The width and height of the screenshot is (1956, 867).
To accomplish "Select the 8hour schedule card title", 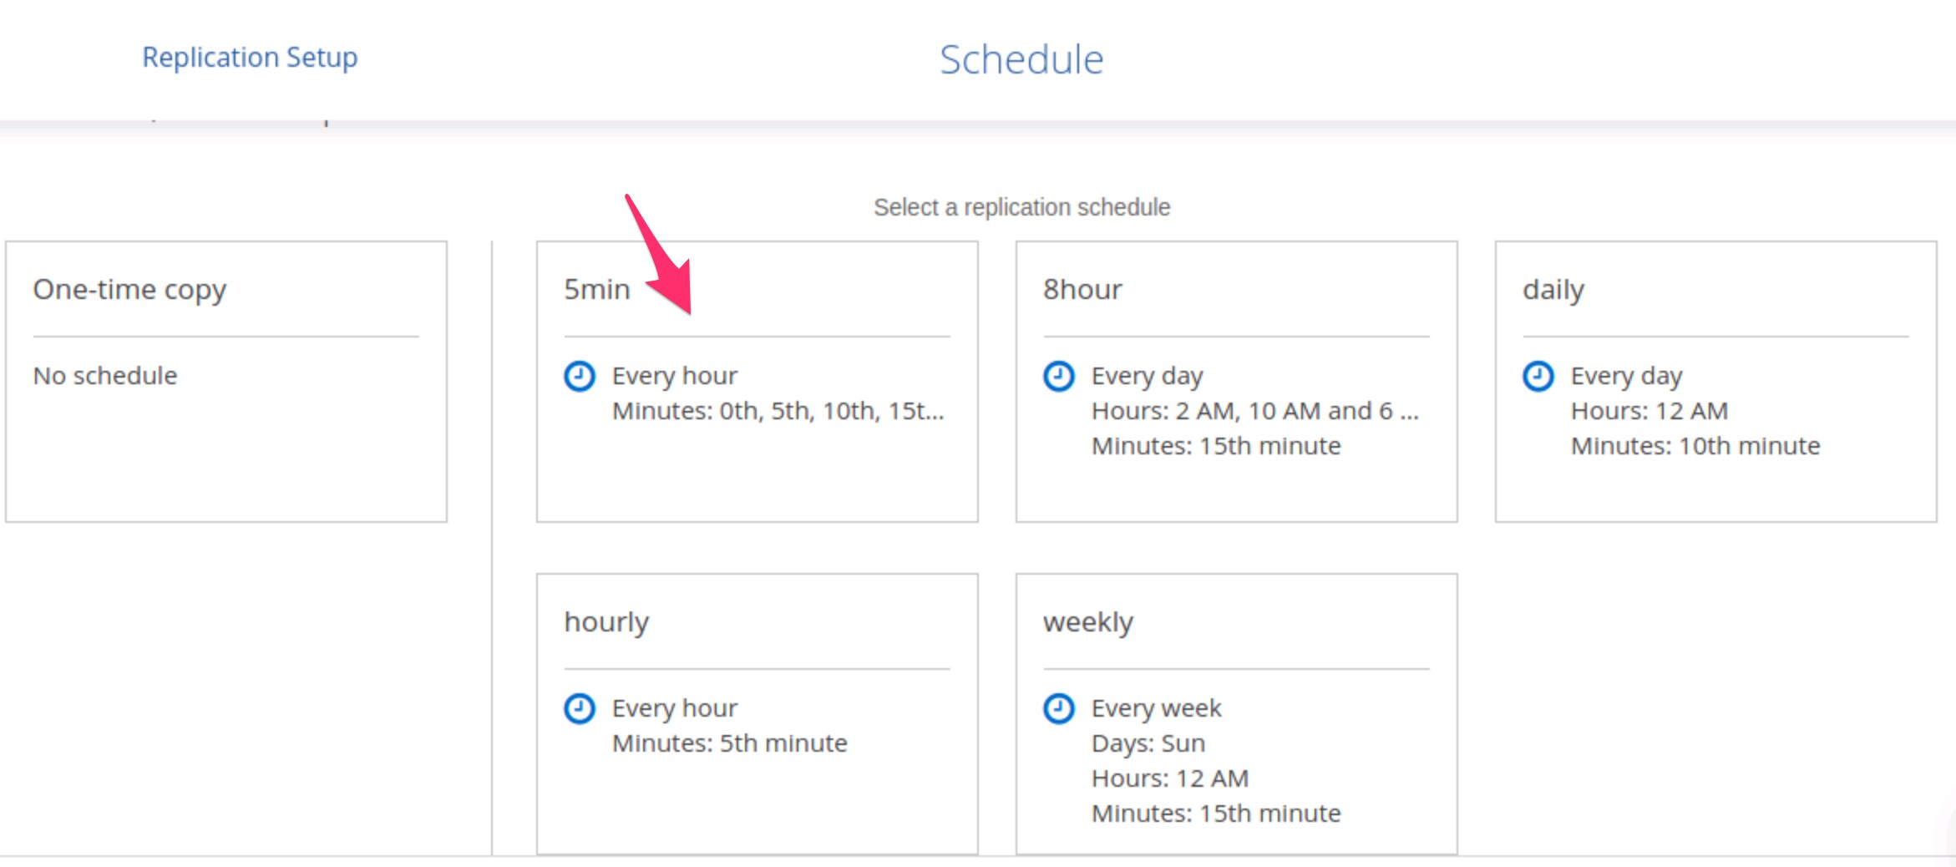I will point(1082,290).
